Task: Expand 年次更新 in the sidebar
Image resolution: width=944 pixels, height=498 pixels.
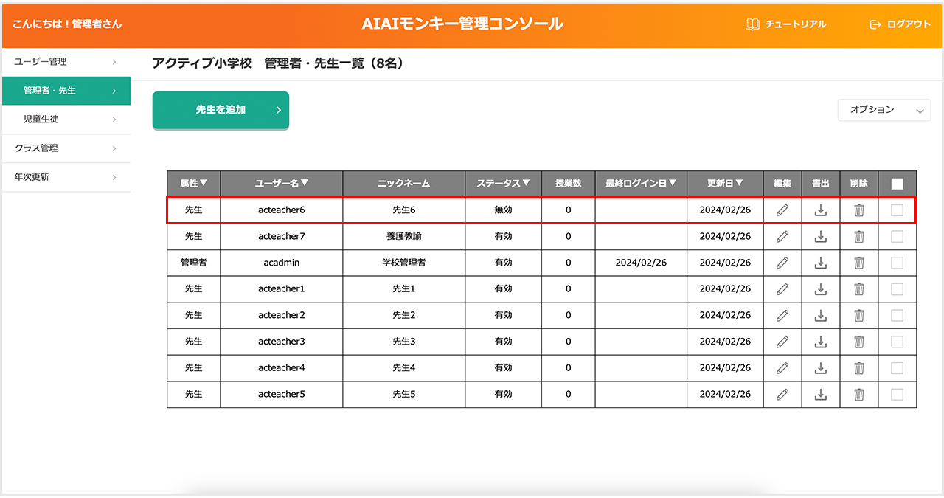Action: (66, 177)
